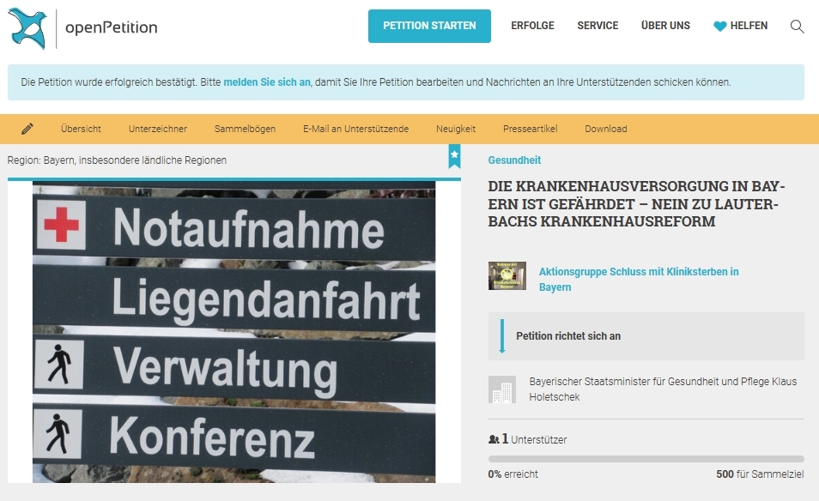Open the Unterzeichner tab
The height and width of the screenshot is (501, 819).
pyautogui.click(x=158, y=129)
